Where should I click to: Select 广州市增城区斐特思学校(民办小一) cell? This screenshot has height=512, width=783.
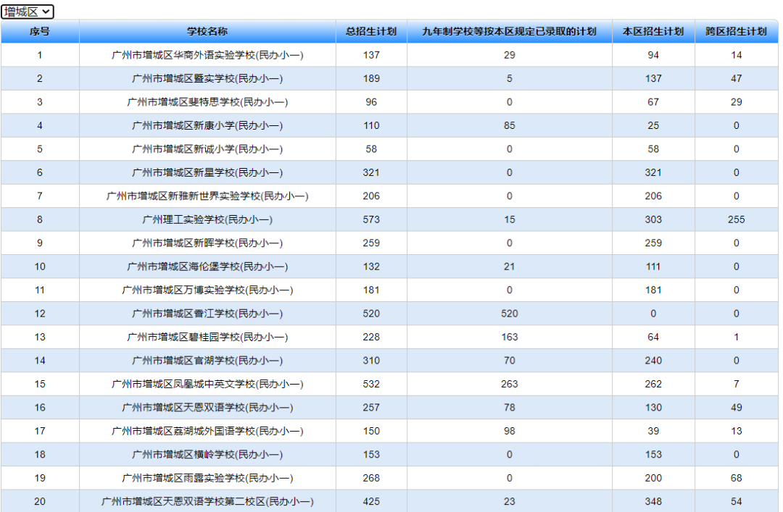207,102
